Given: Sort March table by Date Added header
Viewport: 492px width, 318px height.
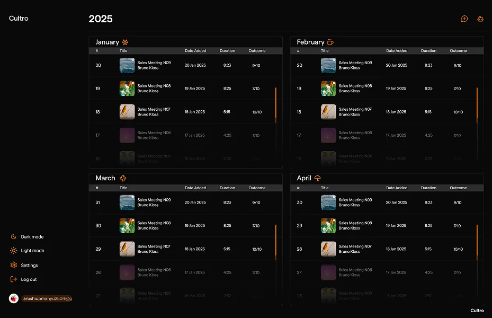Looking at the screenshot, I should [x=195, y=188].
